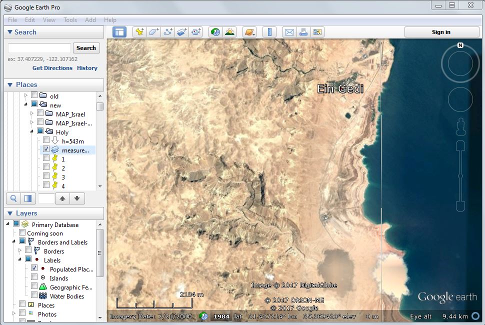Toggle sunlight across the landscape

(229, 32)
